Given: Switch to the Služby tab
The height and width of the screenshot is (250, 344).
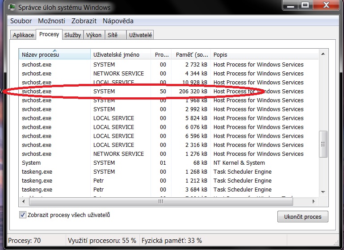Looking at the screenshot, I should click(x=72, y=35).
